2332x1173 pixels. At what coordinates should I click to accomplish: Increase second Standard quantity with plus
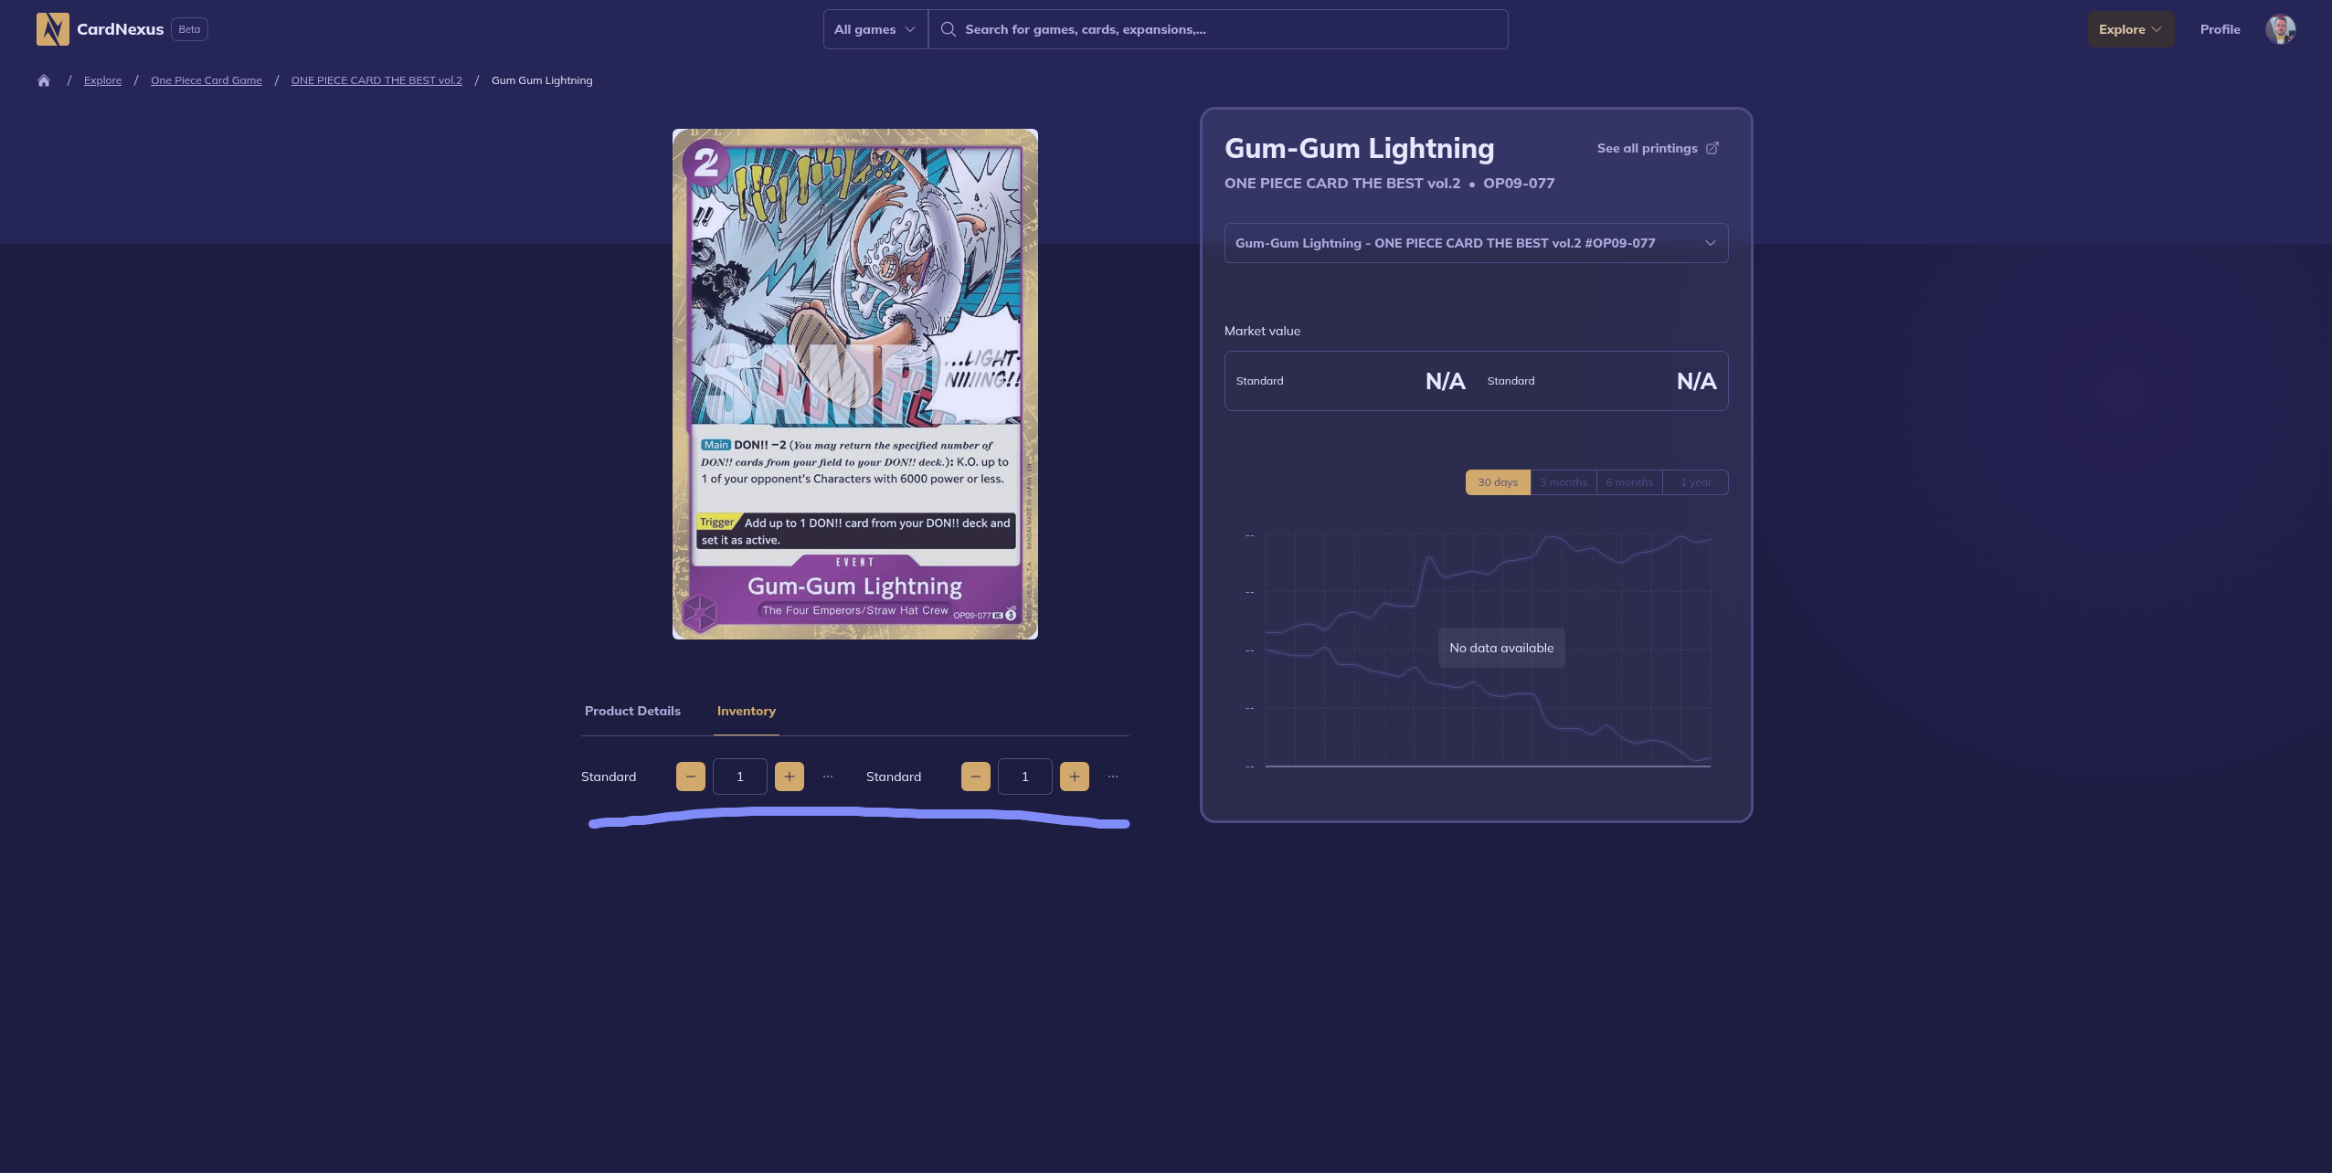pos(1074,777)
